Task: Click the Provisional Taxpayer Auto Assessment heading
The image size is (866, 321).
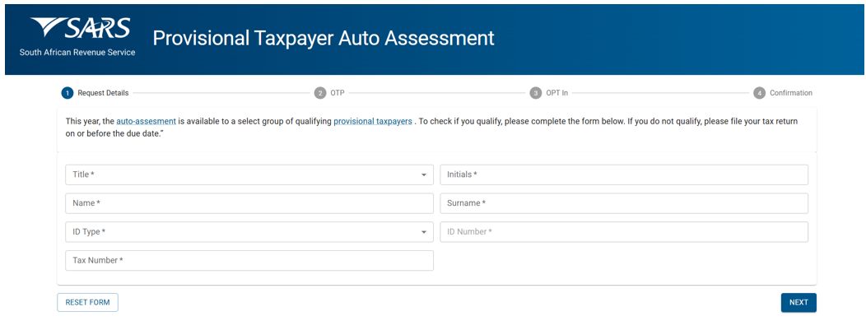Action: click(324, 38)
